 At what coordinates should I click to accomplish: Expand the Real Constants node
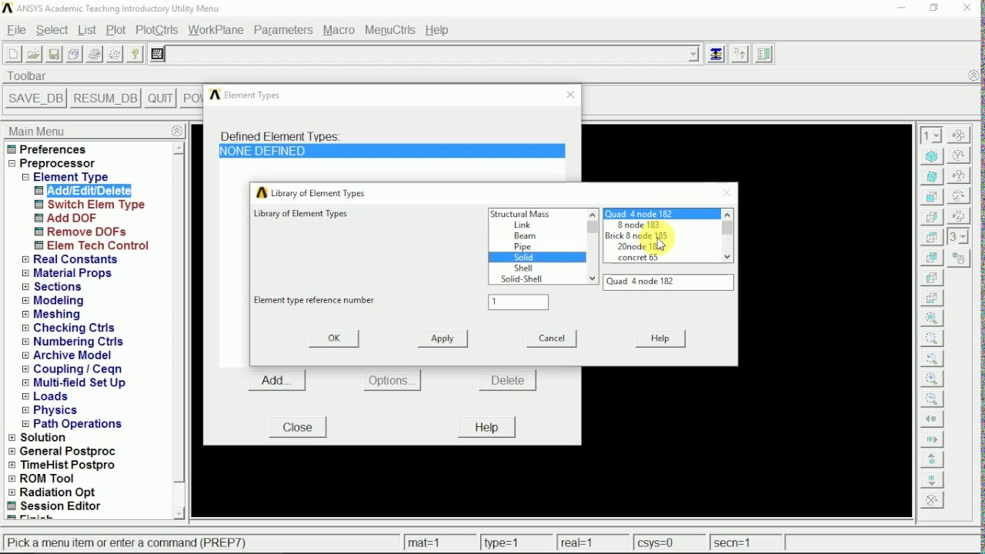click(x=25, y=260)
